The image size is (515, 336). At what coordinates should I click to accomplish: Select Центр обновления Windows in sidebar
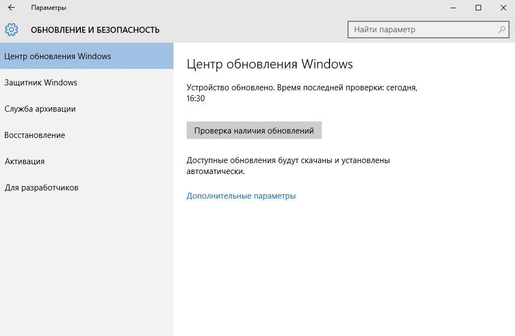pos(57,56)
